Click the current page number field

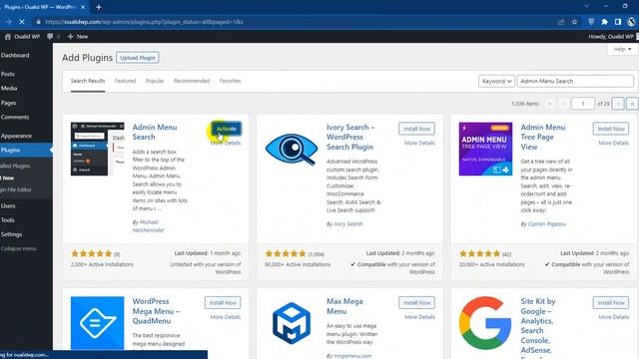coord(583,104)
